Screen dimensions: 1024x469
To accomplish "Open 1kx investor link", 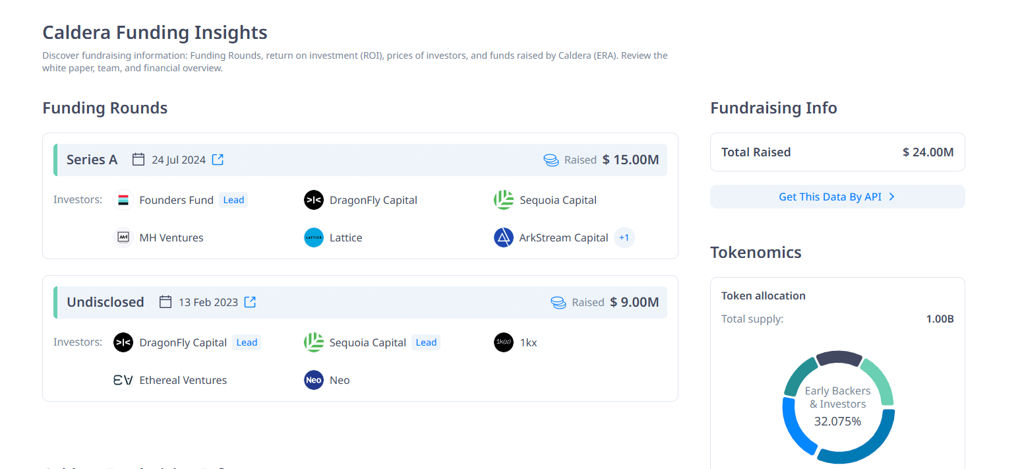I will tap(528, 342).
